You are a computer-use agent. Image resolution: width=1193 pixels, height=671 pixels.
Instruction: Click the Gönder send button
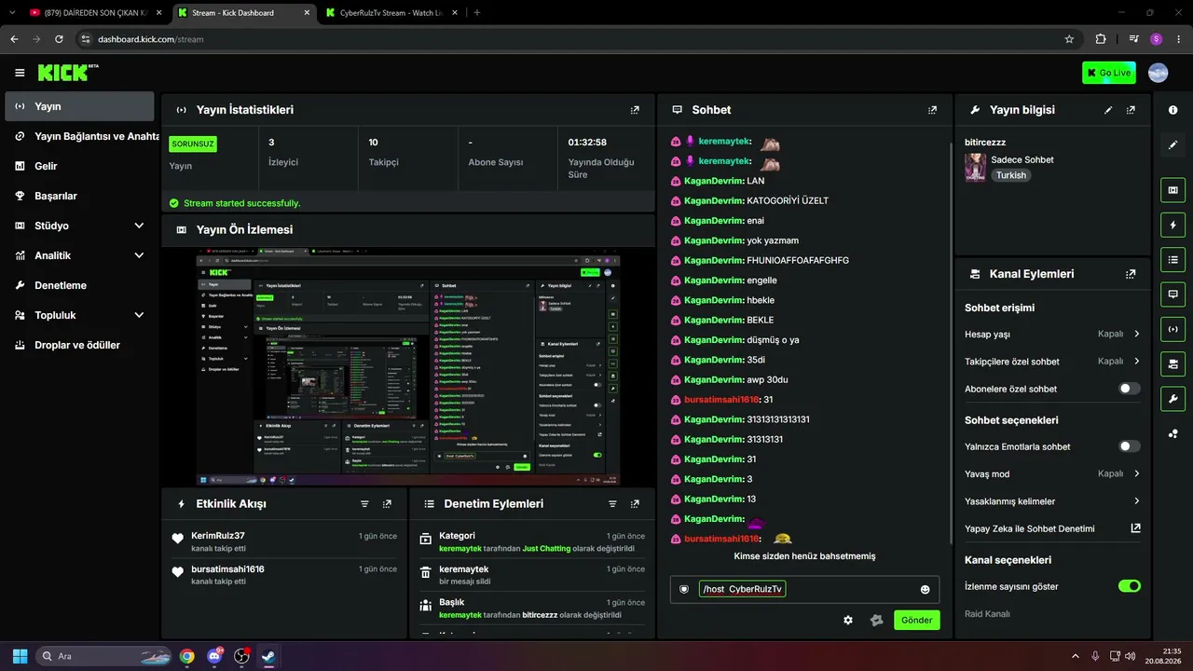[x=916, y=620]
